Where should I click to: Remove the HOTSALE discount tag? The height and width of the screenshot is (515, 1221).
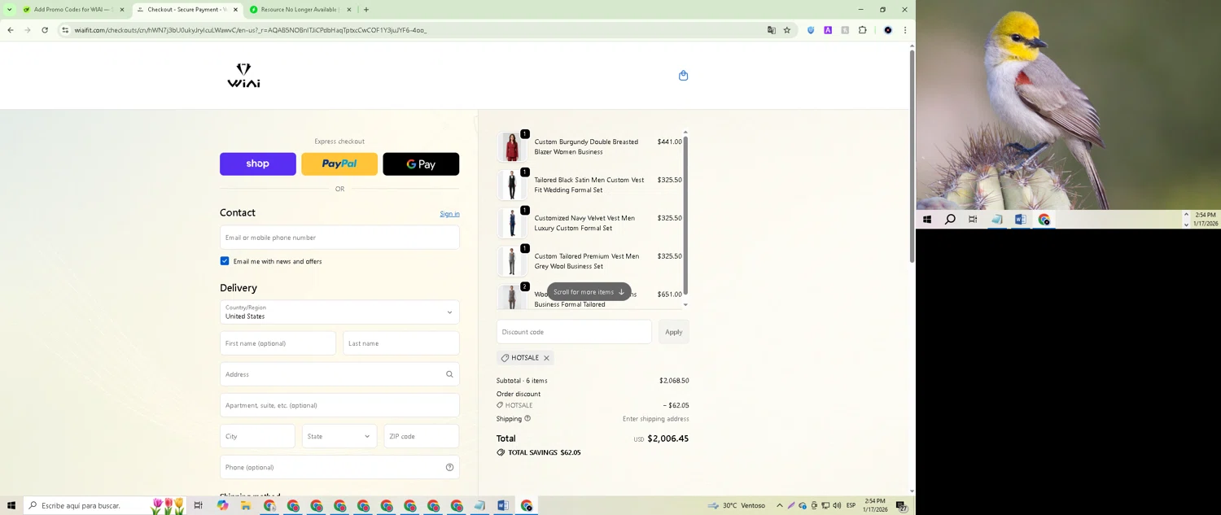point(546,358)
